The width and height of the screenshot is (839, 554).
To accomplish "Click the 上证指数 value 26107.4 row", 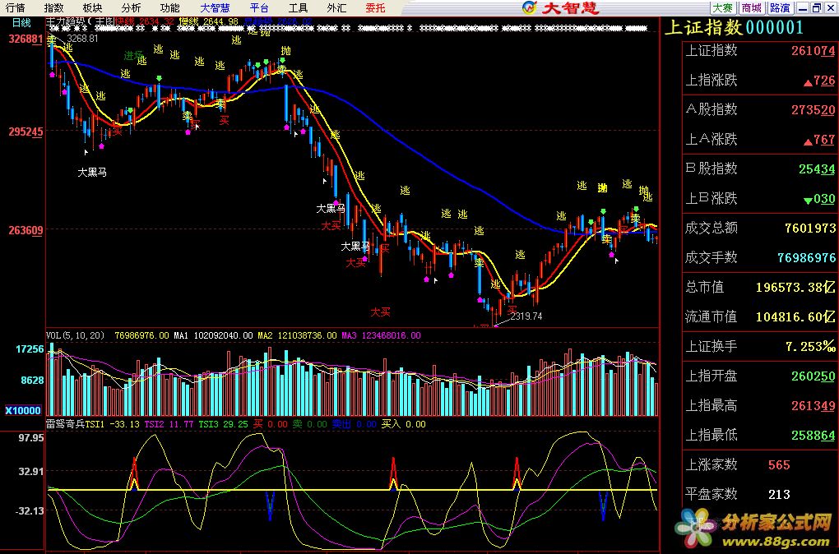I will [760, 51].
